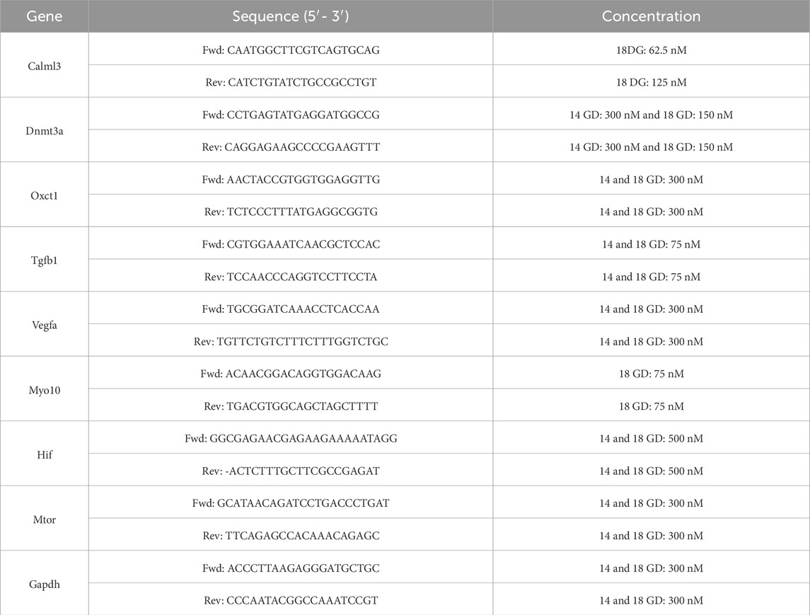
Task: Click the Calml3 forward primer sequence CAATGGCTTCGTCAGTGCAG
Action: [291, 50]
